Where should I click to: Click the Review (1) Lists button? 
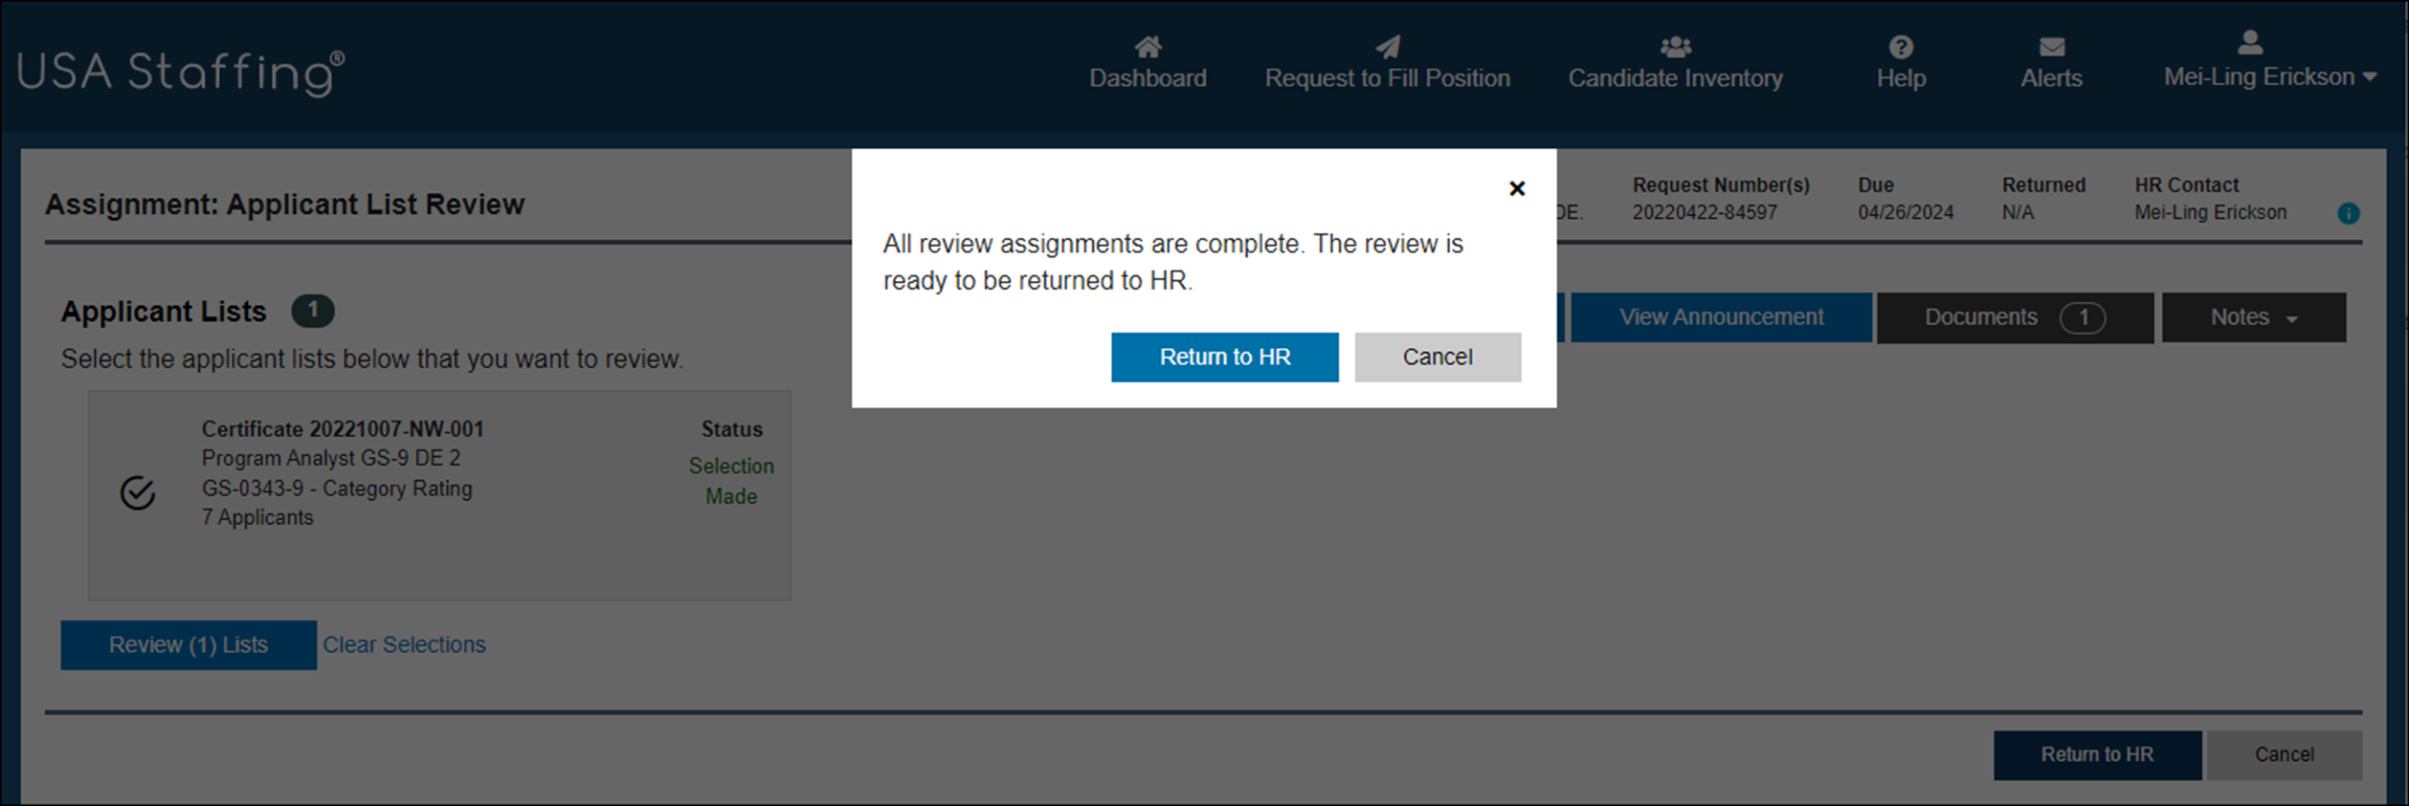(189, 645)
